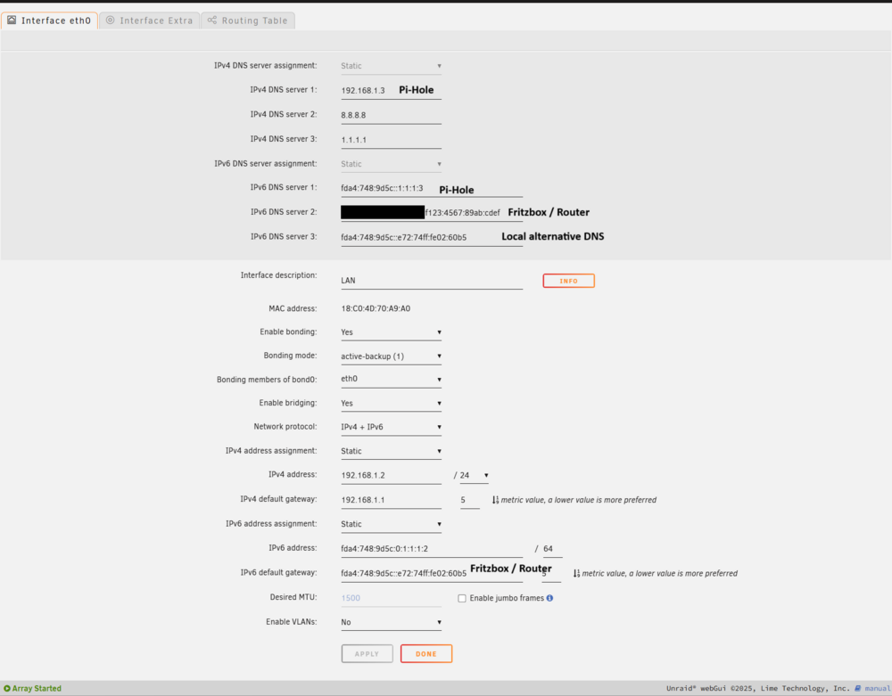892x696 pixels.
Task: Expand the Enable bonding dropdown
Action: pyautogui.click(x=391, y=332)
